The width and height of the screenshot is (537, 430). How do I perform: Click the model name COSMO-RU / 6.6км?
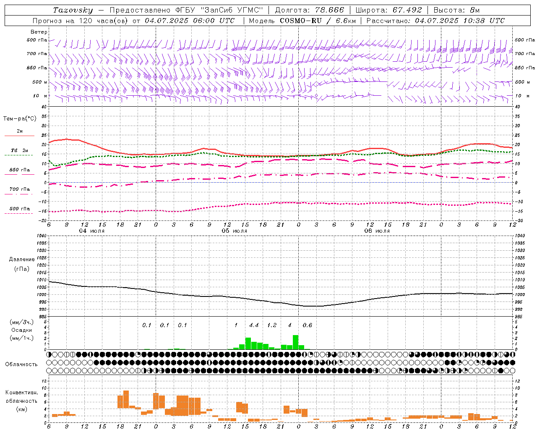coord(318,21)
